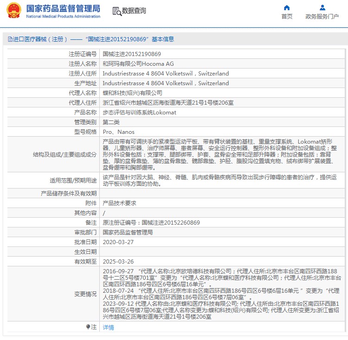Click the 注册人住所 address value

tap(166, 74)
